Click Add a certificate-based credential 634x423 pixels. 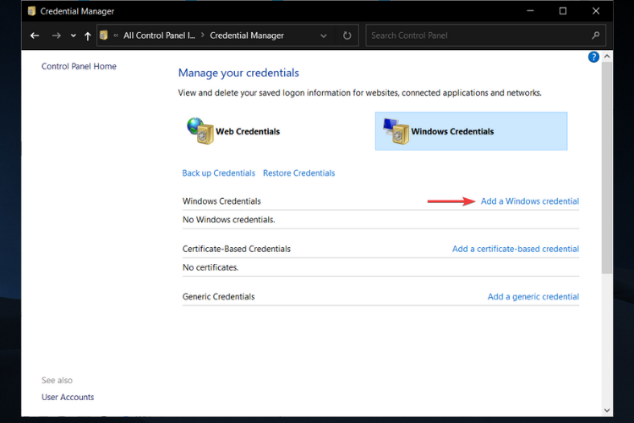coord(515,249)
